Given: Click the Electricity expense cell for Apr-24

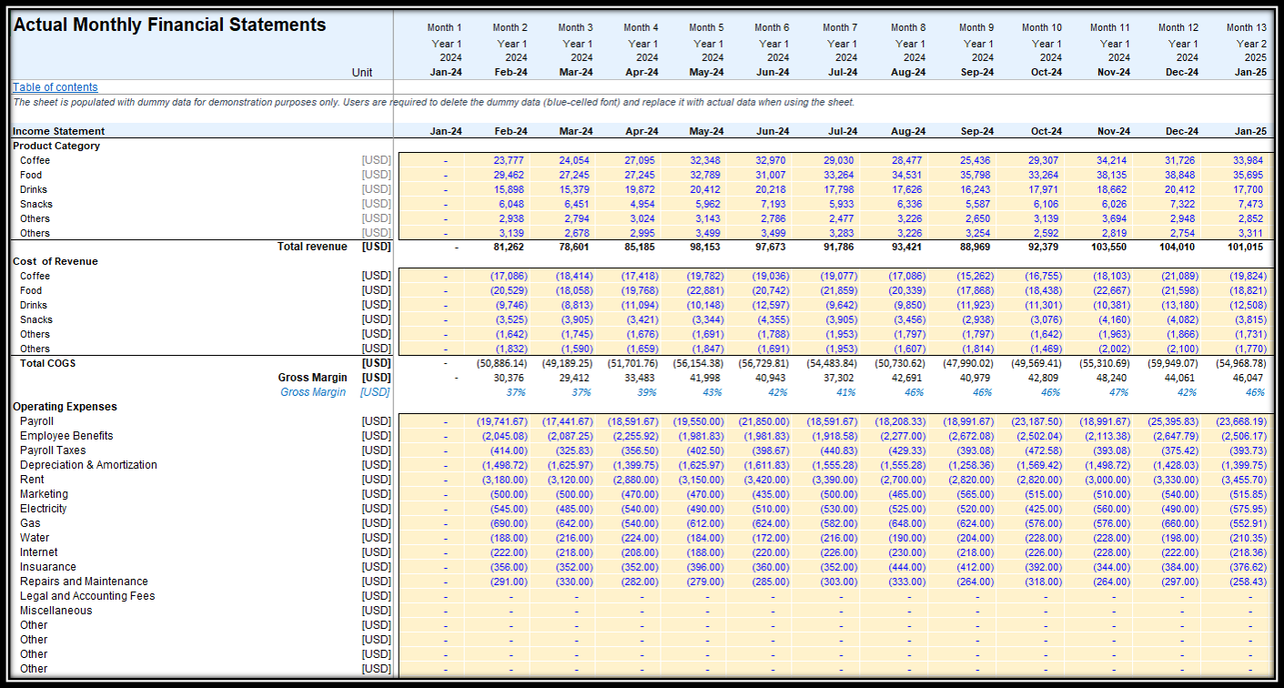Looking at the screenshot, I should tap(639, 509).
